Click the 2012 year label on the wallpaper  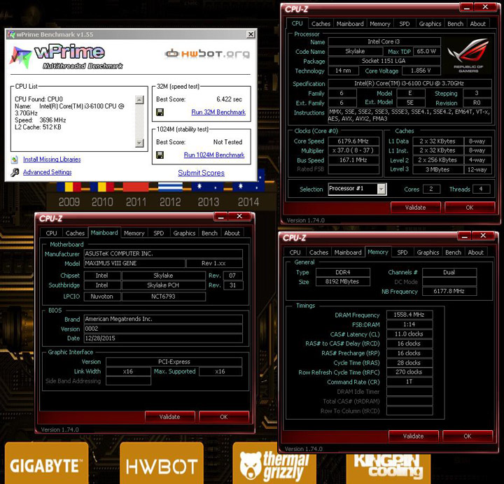tap(170, 202)
